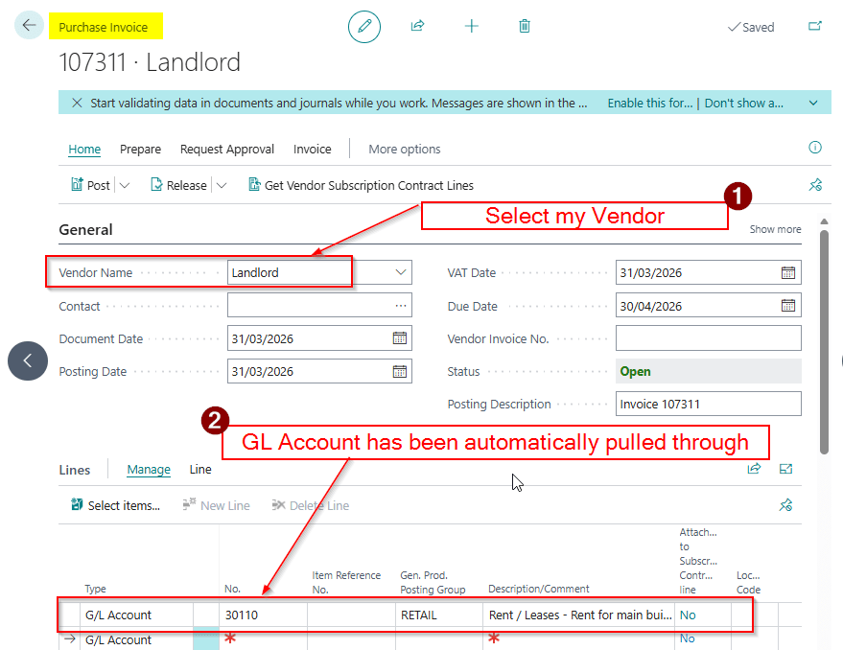This screenshot has height=650, width=843.
Task: Open Contact lookup ellipsis button
Action: coord(400,306)
